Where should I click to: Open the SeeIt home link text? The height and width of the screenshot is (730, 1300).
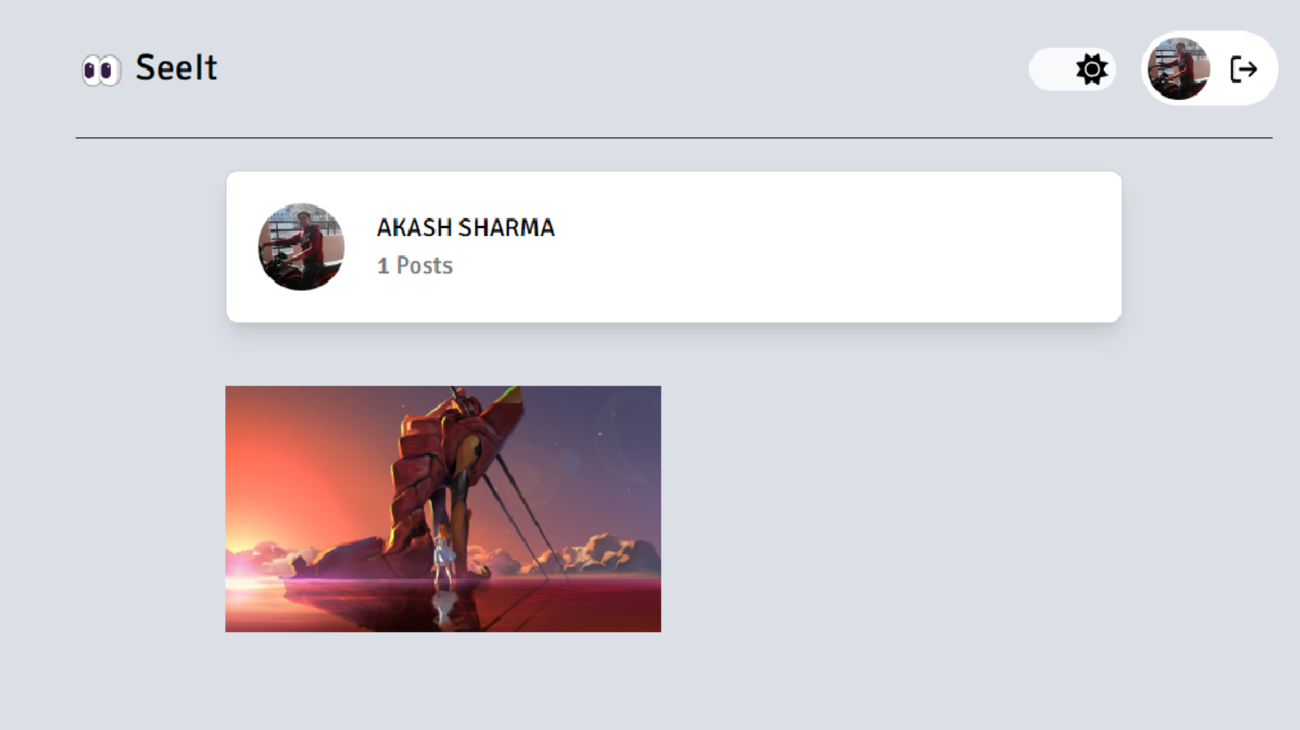pos(176,68)
